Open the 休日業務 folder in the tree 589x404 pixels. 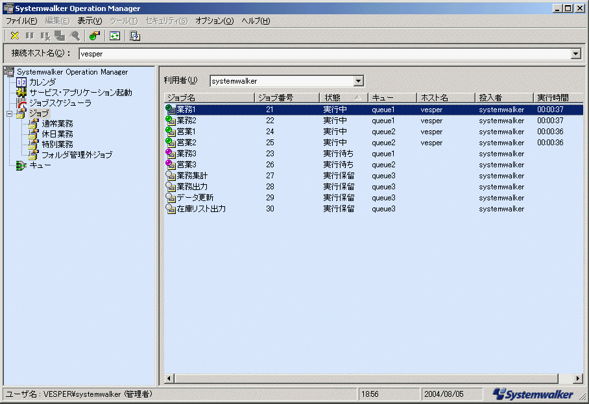(58, 134)
